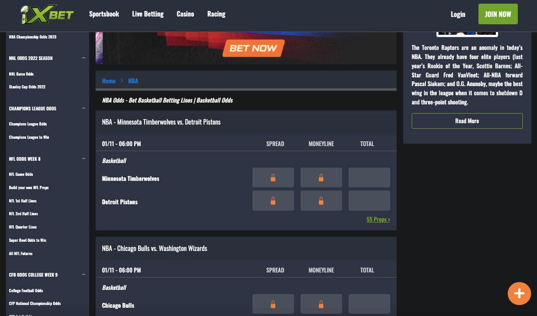Open Champions League Odds sublink
The height and width of the screenshot is (316, 537).
28,124
